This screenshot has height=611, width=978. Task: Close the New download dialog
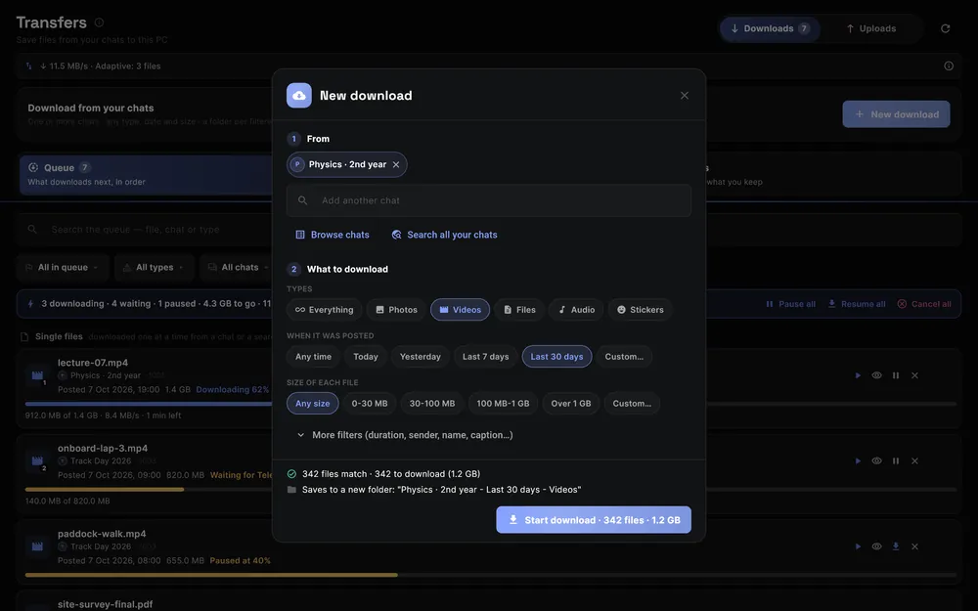[685, 96]
